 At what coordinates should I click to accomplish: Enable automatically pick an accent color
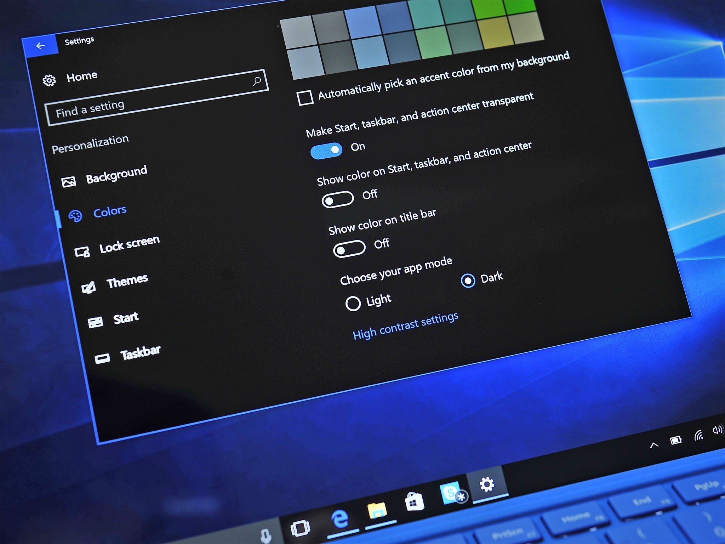(305, 98)
